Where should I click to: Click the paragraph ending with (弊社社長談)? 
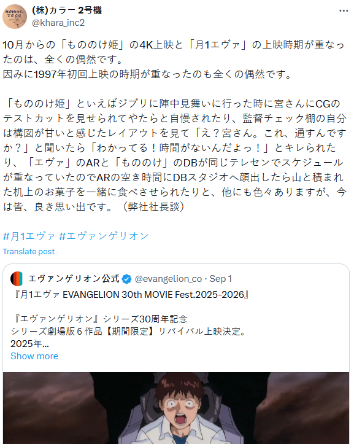(174, 155)
